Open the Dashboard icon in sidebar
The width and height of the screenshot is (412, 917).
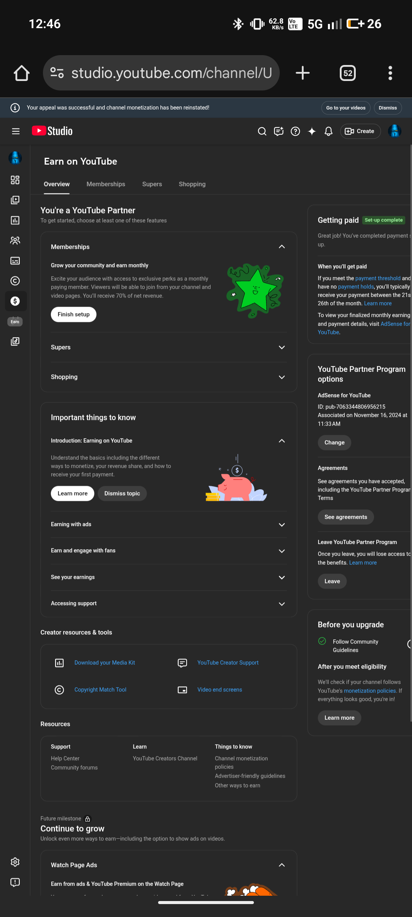point(15,180)
